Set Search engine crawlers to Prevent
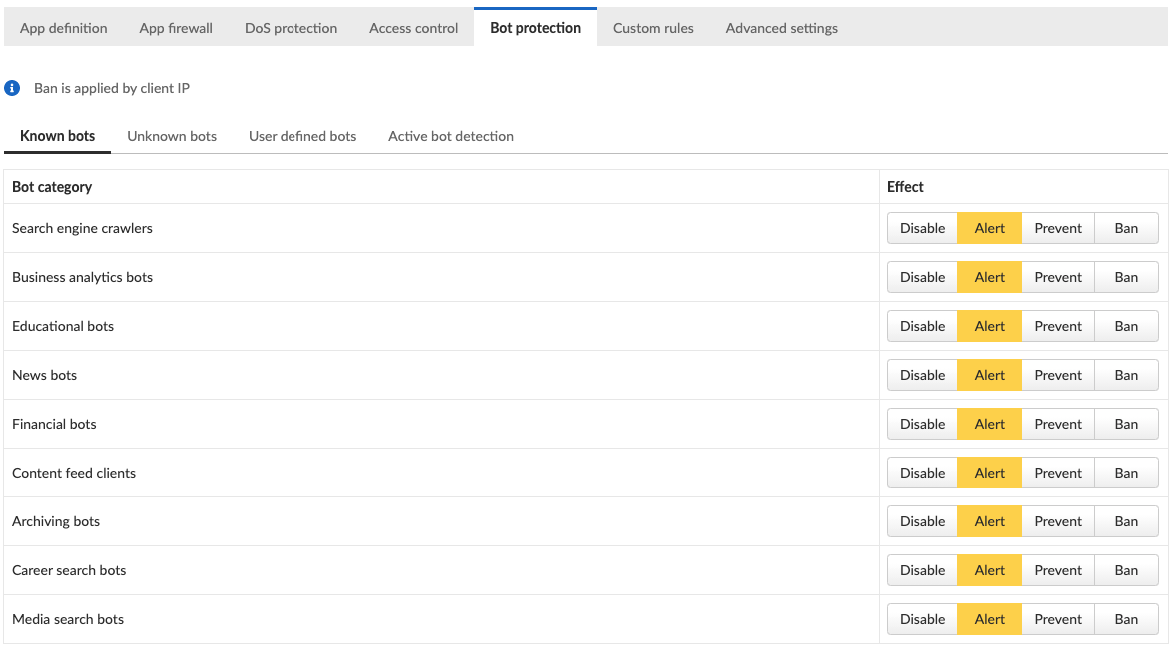The height and width of the screenshot is (647, 1173). click(x=1058, y=228)
